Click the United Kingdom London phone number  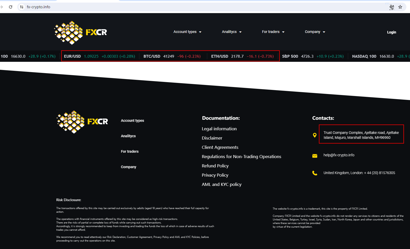[359, 173]
